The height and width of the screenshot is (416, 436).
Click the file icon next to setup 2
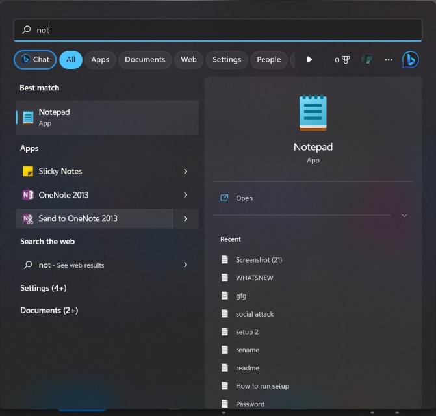224,331
